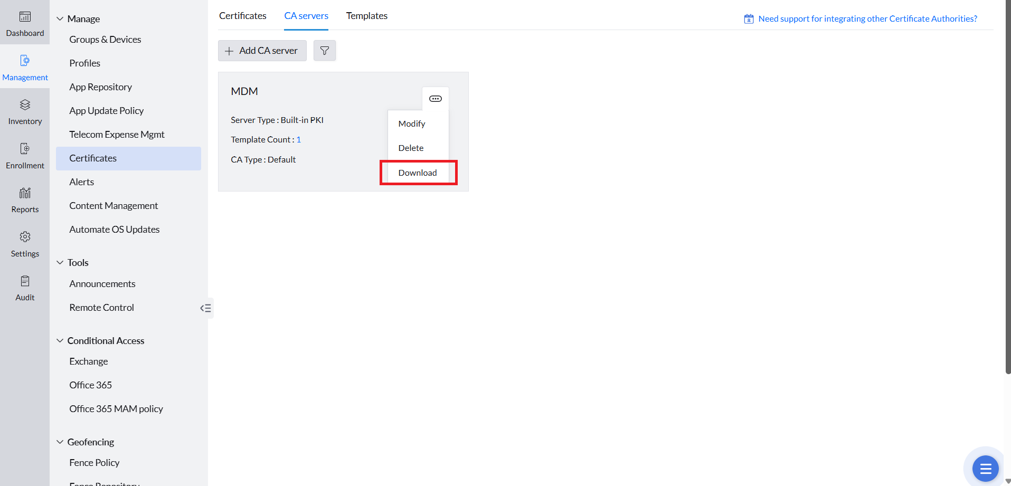Choose Download from the context menu
This screenshot has height=486, width=1011.
coord(418,173)
